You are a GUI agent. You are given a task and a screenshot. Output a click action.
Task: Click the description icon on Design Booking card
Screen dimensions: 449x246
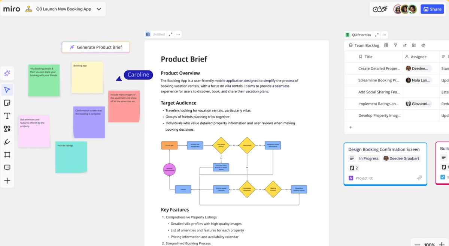[352, 158]
